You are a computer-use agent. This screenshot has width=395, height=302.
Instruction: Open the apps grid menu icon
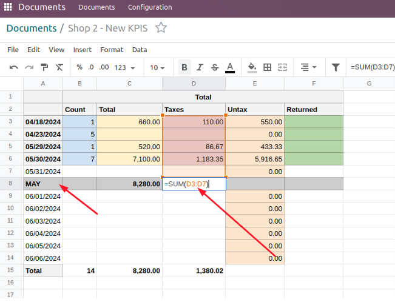[x=8, y=7]
